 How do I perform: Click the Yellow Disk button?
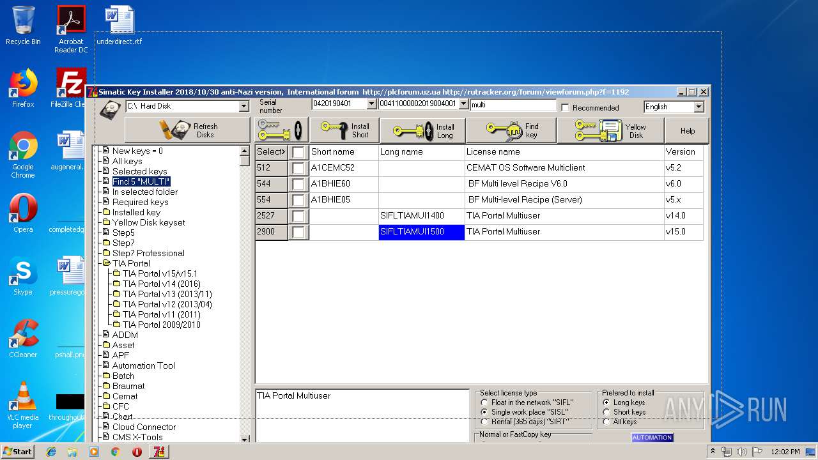click(x=610, y=130)
